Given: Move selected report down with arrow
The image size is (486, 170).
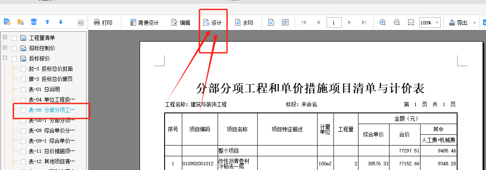Looking at the screenshot, I should click(x=61, y=22).
